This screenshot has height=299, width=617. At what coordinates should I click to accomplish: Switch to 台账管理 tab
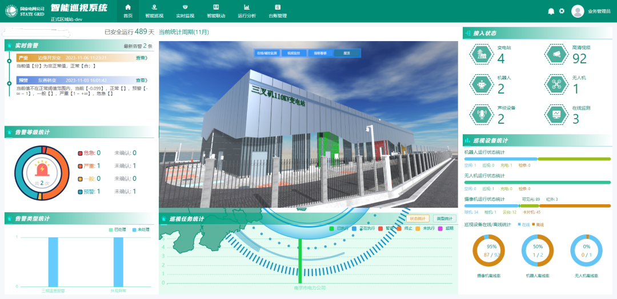point(278,11)
